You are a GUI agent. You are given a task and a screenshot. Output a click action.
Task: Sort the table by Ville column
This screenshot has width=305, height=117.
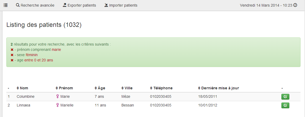pos(127,88)
